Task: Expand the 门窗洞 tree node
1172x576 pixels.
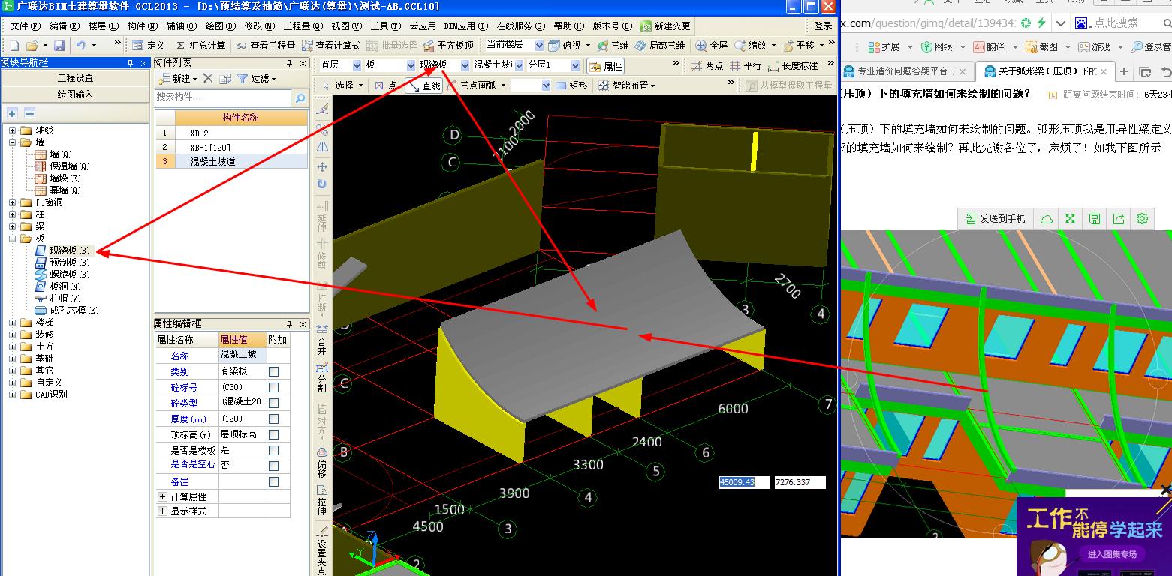Action: [12, 202]
